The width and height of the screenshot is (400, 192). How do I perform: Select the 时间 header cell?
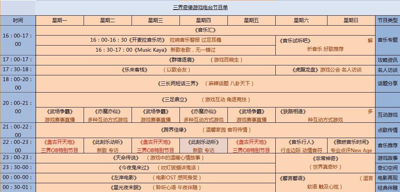point(18,21)
